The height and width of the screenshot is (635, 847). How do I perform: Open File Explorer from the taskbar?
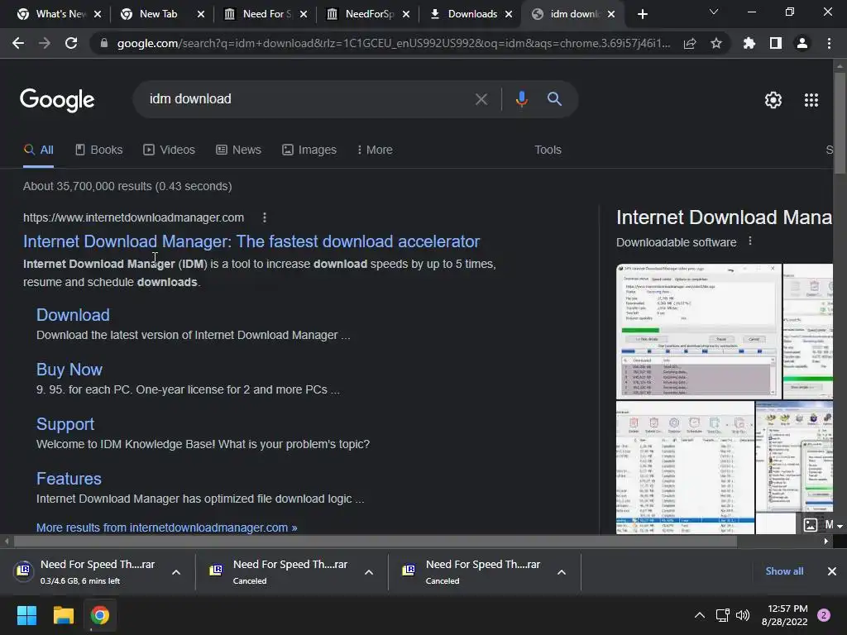[63, 615]
